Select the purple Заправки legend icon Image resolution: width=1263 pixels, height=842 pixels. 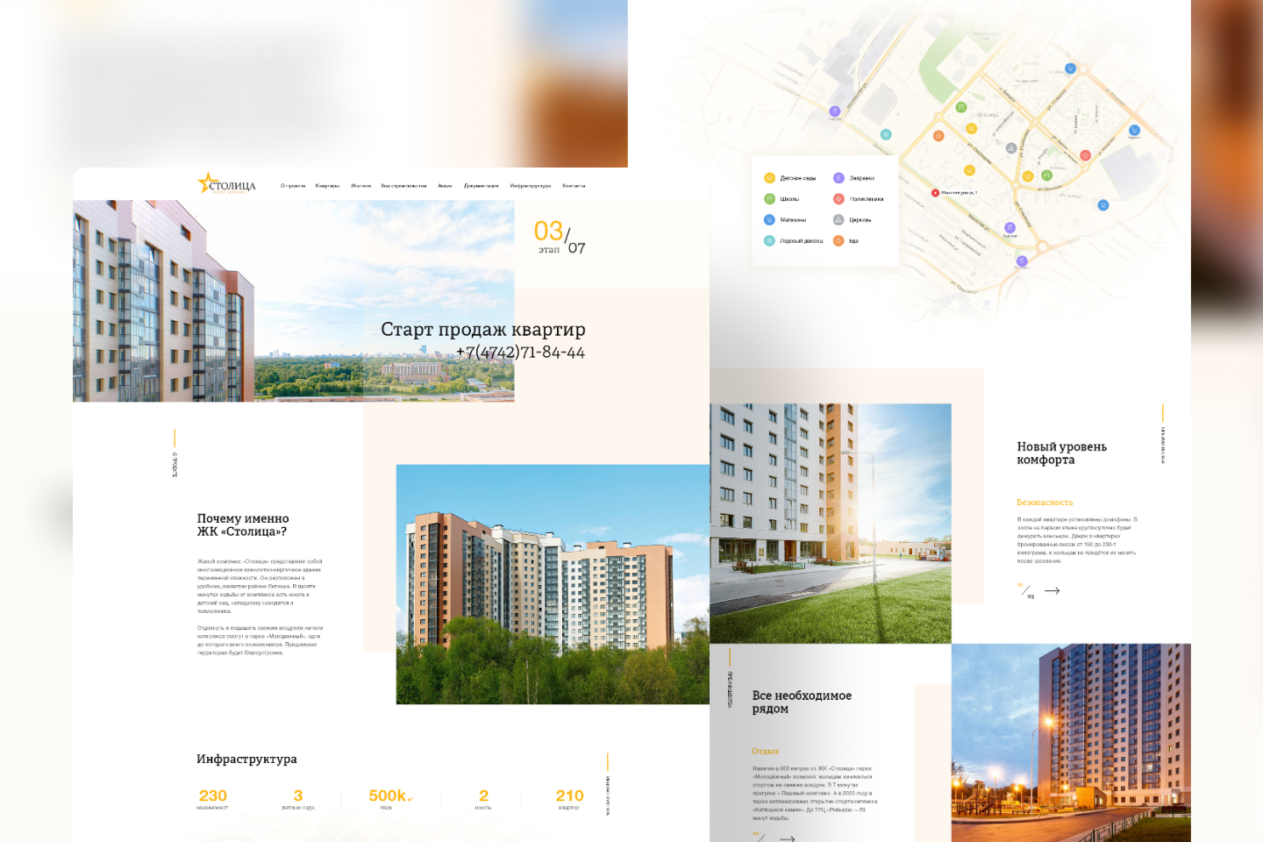tap(838, 178)
